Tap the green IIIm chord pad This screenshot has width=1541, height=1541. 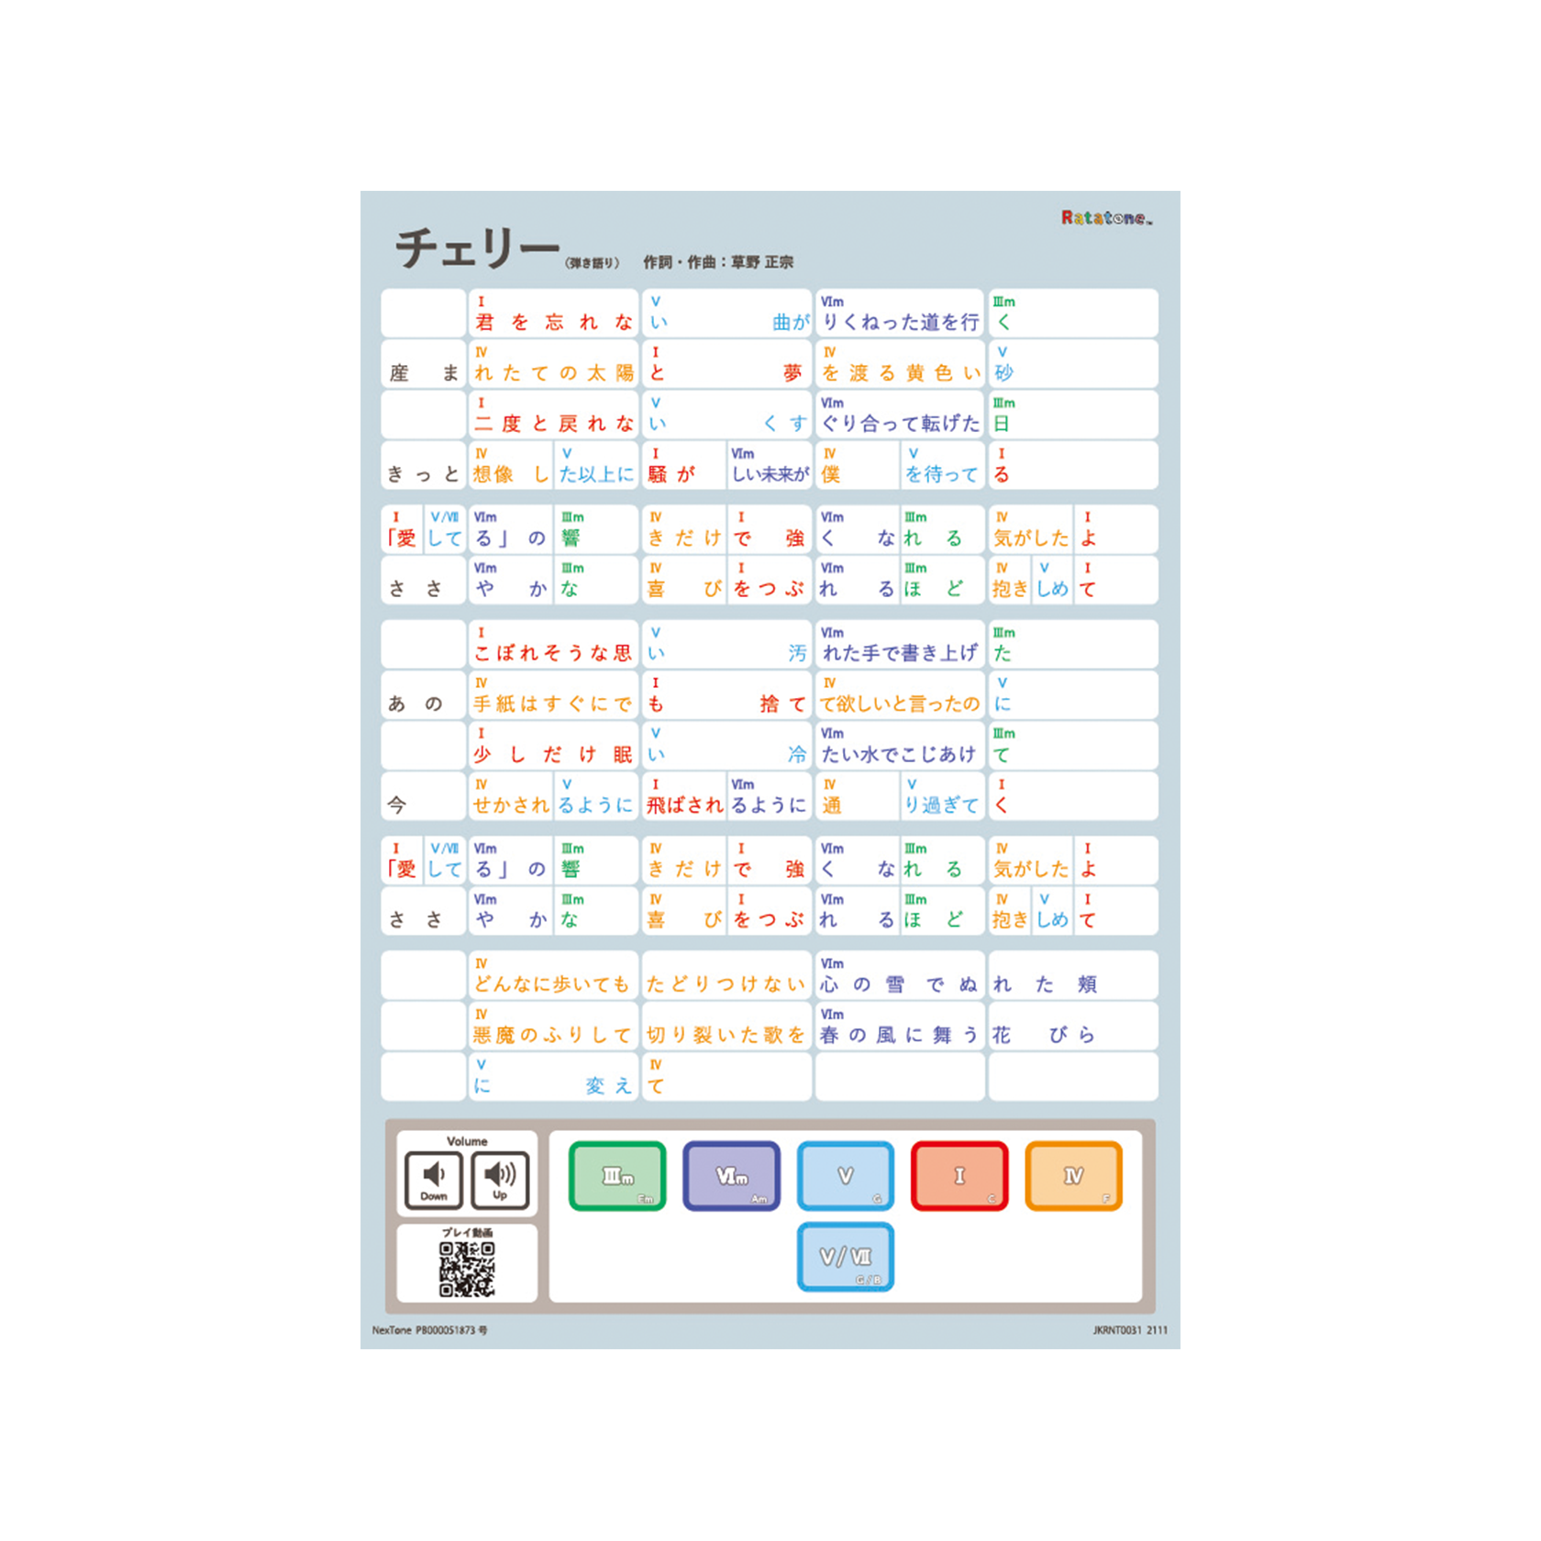(x=617, y=1176)
